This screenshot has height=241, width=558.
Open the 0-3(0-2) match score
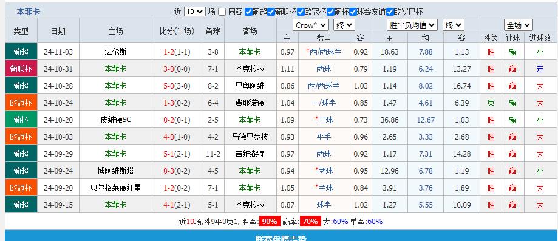pos(177,171)
